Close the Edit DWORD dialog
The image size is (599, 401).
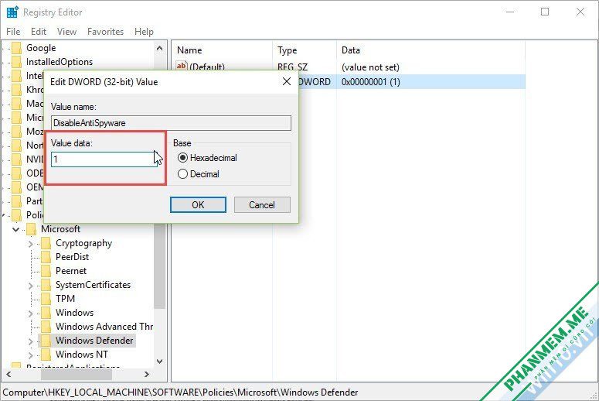click(x=287, y=81)
